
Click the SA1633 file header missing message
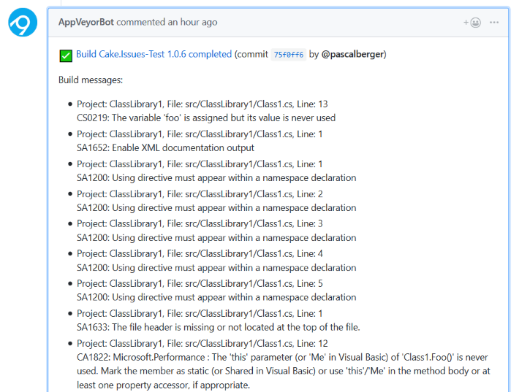point(218,327)
